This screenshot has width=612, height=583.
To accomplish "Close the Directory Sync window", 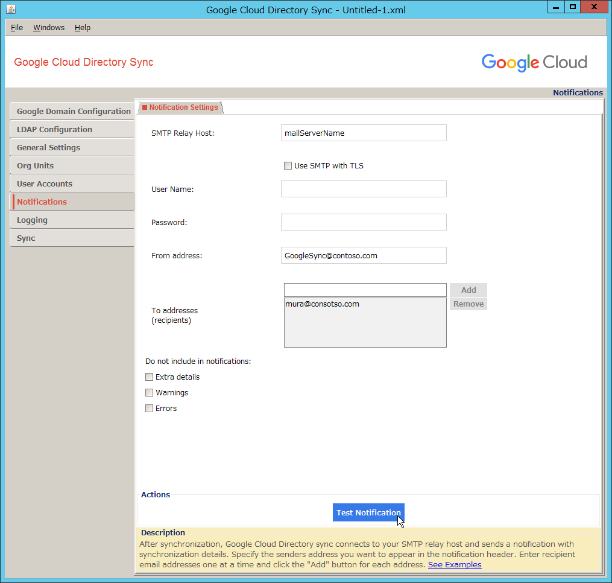I will (x=594, y=7).
